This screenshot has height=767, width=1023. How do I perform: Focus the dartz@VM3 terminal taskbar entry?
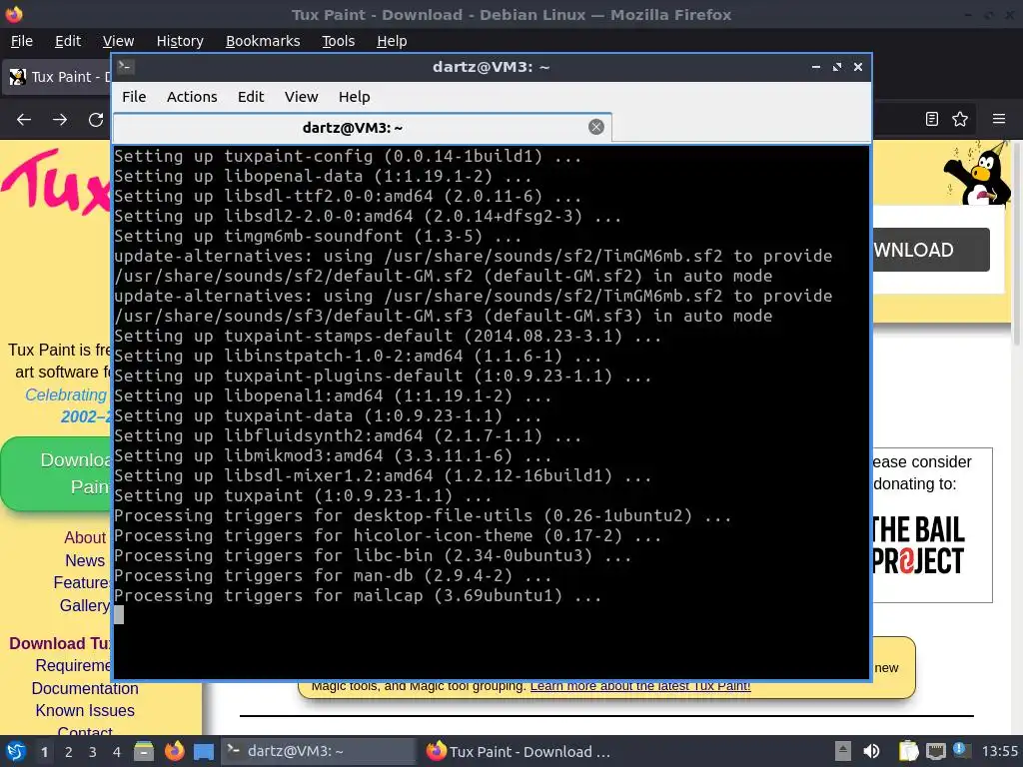319,751
